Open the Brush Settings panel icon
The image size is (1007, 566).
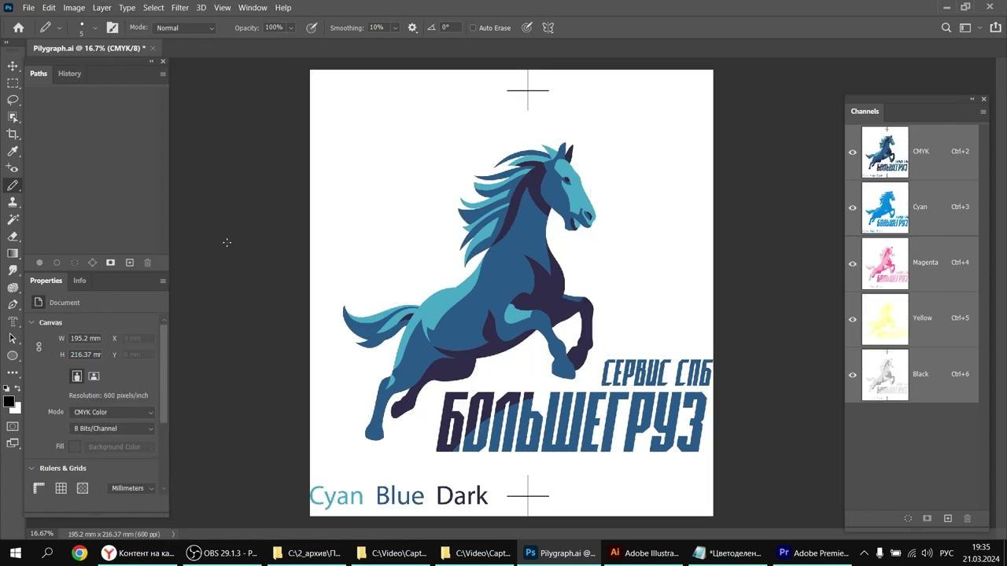pos(113,28)
